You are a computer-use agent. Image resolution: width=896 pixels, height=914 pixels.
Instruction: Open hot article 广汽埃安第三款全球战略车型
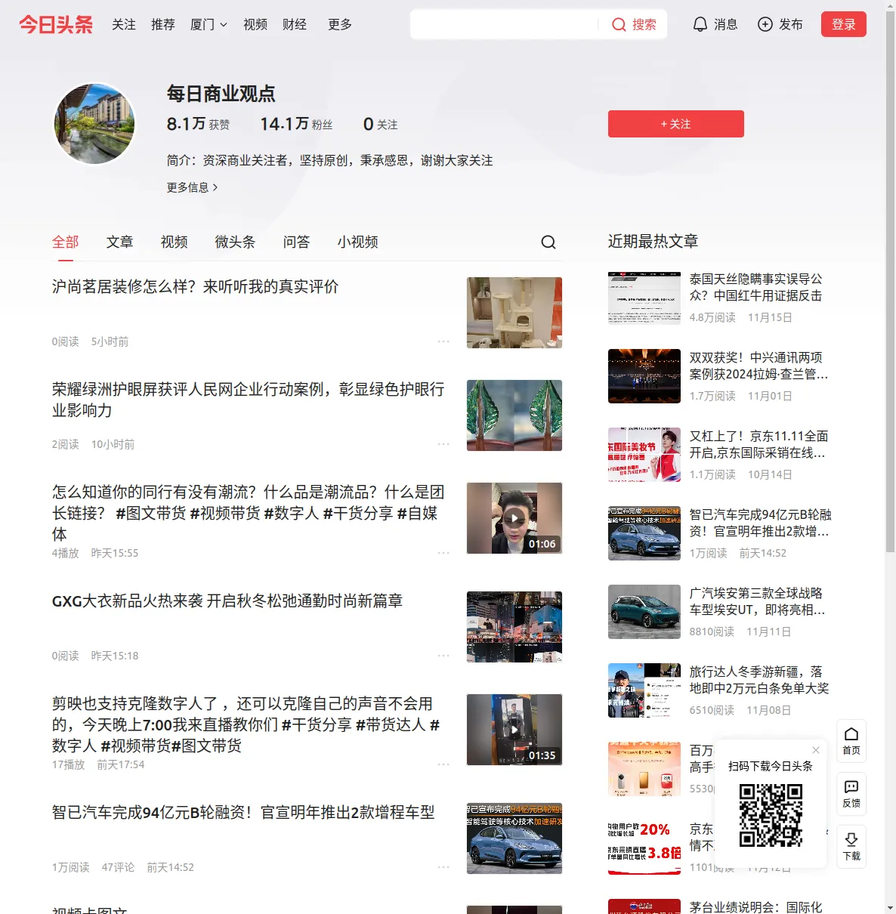pos(757,601)
